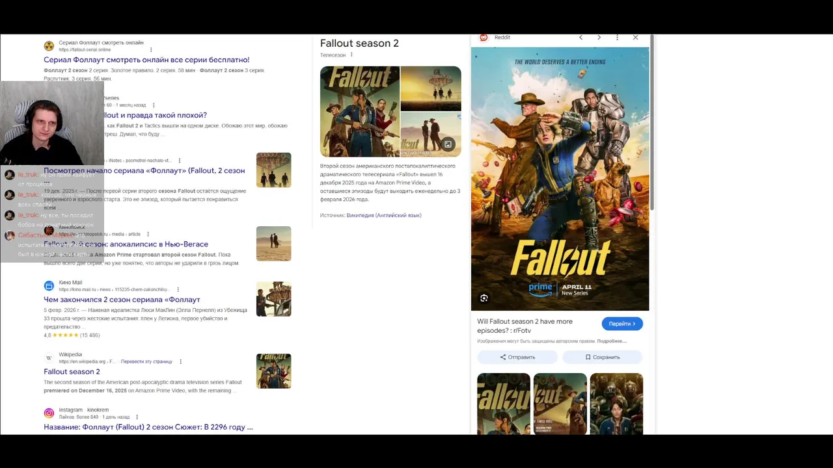Open options menu for fallout-serial.online result

[151, 50]
